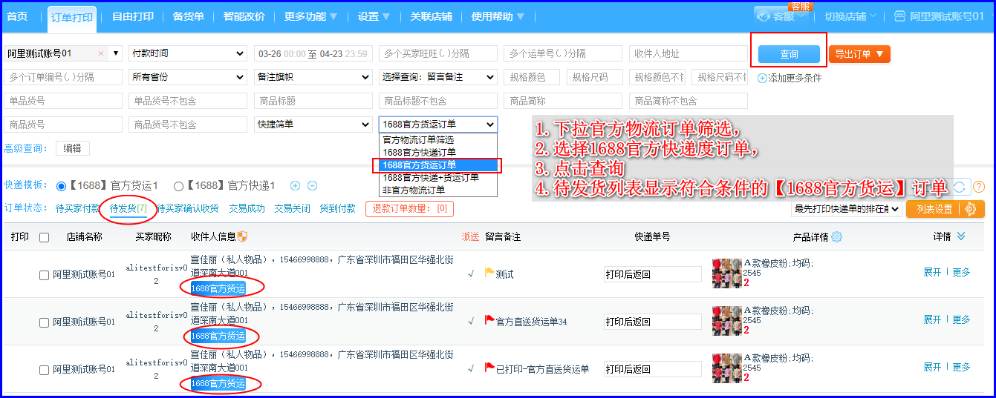This screenshot has height=398, width=996.
Task: Click the 编辑 advanced query button
Action: click(x=73, y=148)
